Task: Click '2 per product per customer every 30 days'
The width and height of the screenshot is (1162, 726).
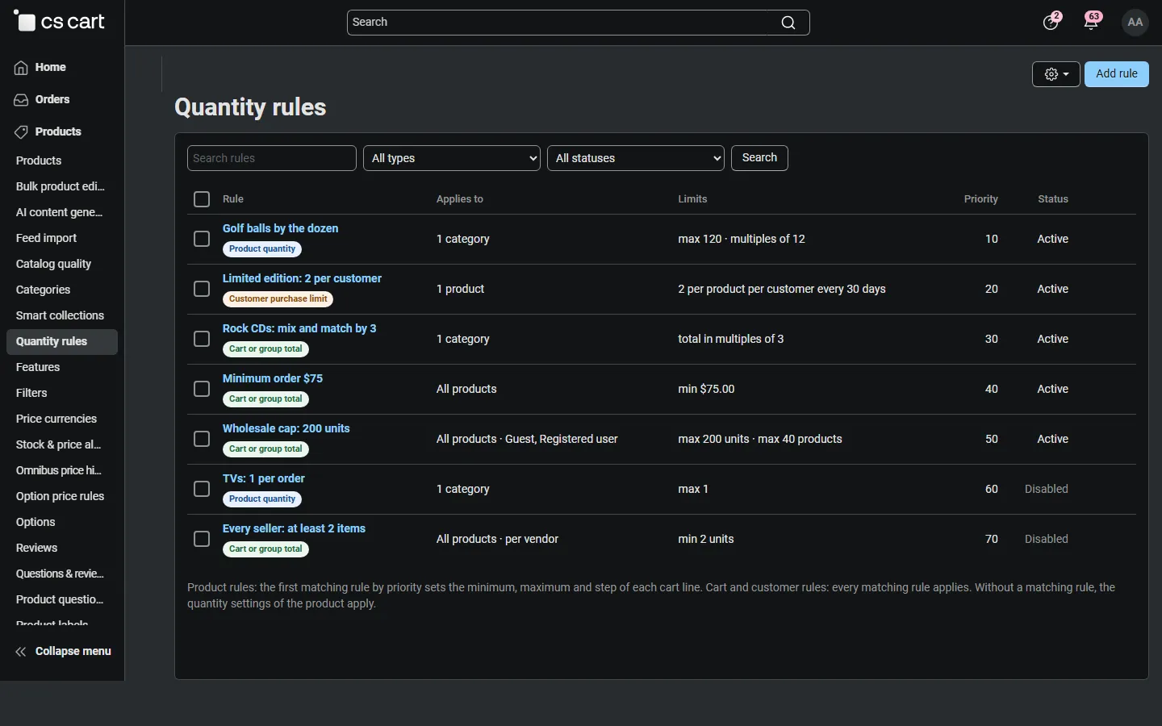Action: click(782, 289)
